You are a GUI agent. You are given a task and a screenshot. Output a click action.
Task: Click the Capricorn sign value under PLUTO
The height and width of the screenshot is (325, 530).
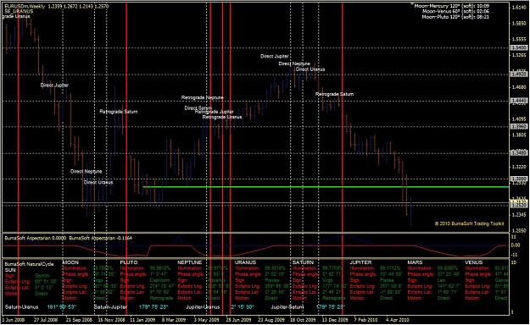pos(160,280)
